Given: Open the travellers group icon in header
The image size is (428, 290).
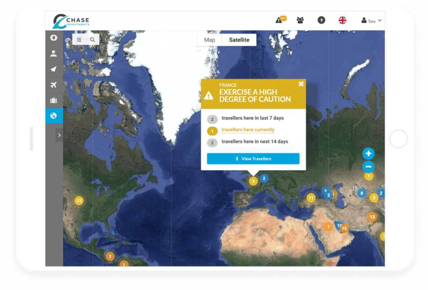Looking at the screenshot, I should pyautogui.click(x=300, y=20).
